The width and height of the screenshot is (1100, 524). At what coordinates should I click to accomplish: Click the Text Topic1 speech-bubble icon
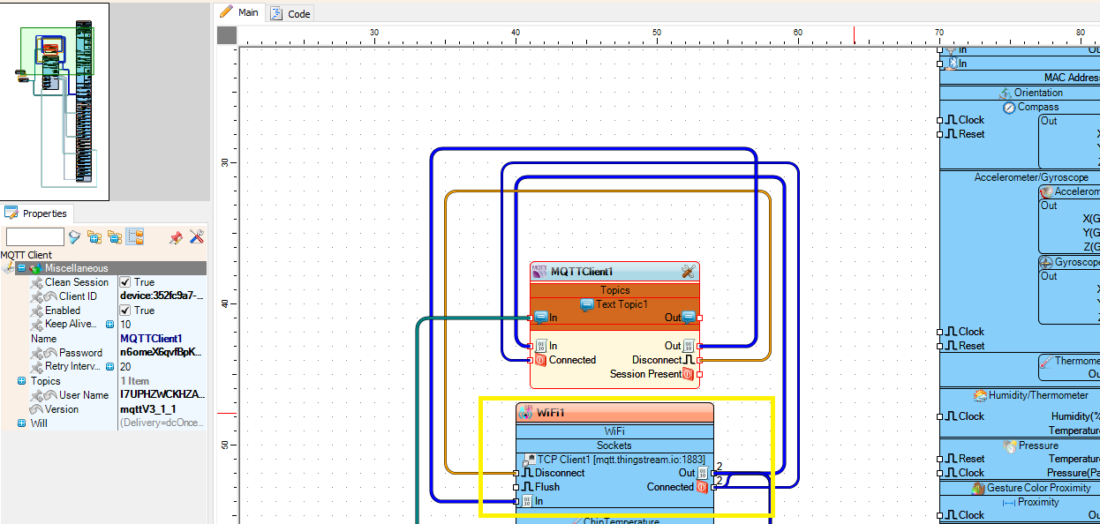[587, 304]
